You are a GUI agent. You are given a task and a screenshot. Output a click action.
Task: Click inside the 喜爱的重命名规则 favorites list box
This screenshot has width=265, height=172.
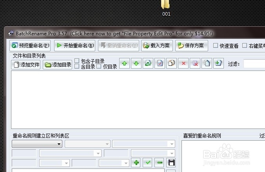[x=223, y=156]
